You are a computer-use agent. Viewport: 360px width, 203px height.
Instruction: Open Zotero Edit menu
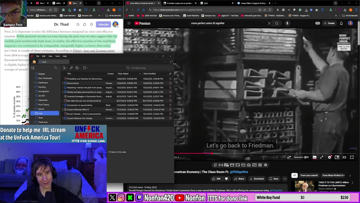(44, 56)
